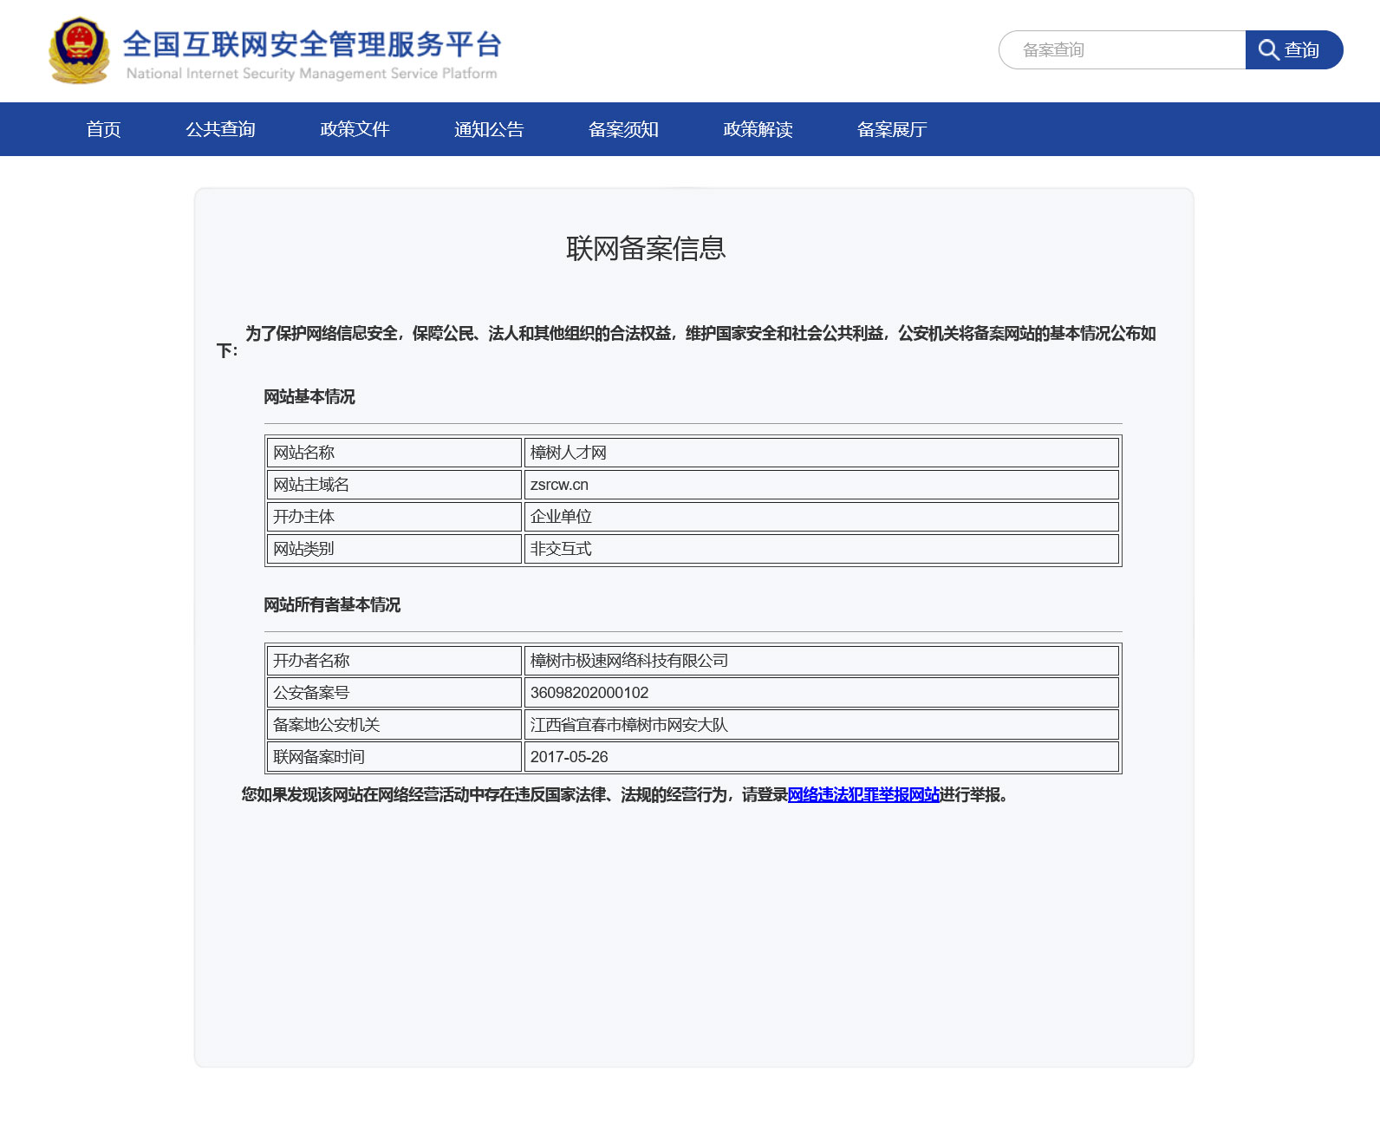Click the 网站类别 label cell

tap(394, 549)
